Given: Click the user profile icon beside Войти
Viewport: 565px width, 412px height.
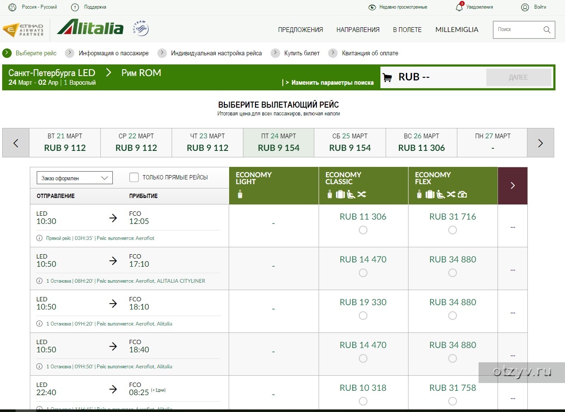Looking at the screenshot, I should point(525,7).
